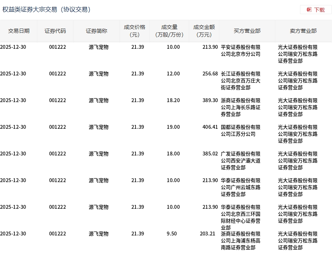Click the 203.21 transaction amount

tap(207, 234)
